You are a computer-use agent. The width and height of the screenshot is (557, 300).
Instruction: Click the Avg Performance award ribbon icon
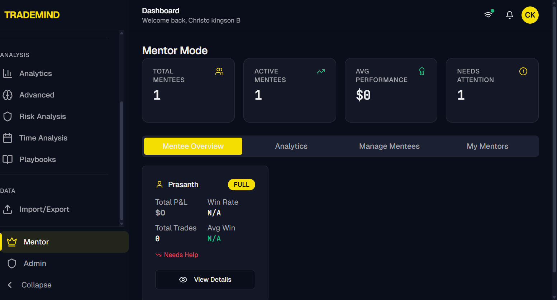(x=422, y=71)
